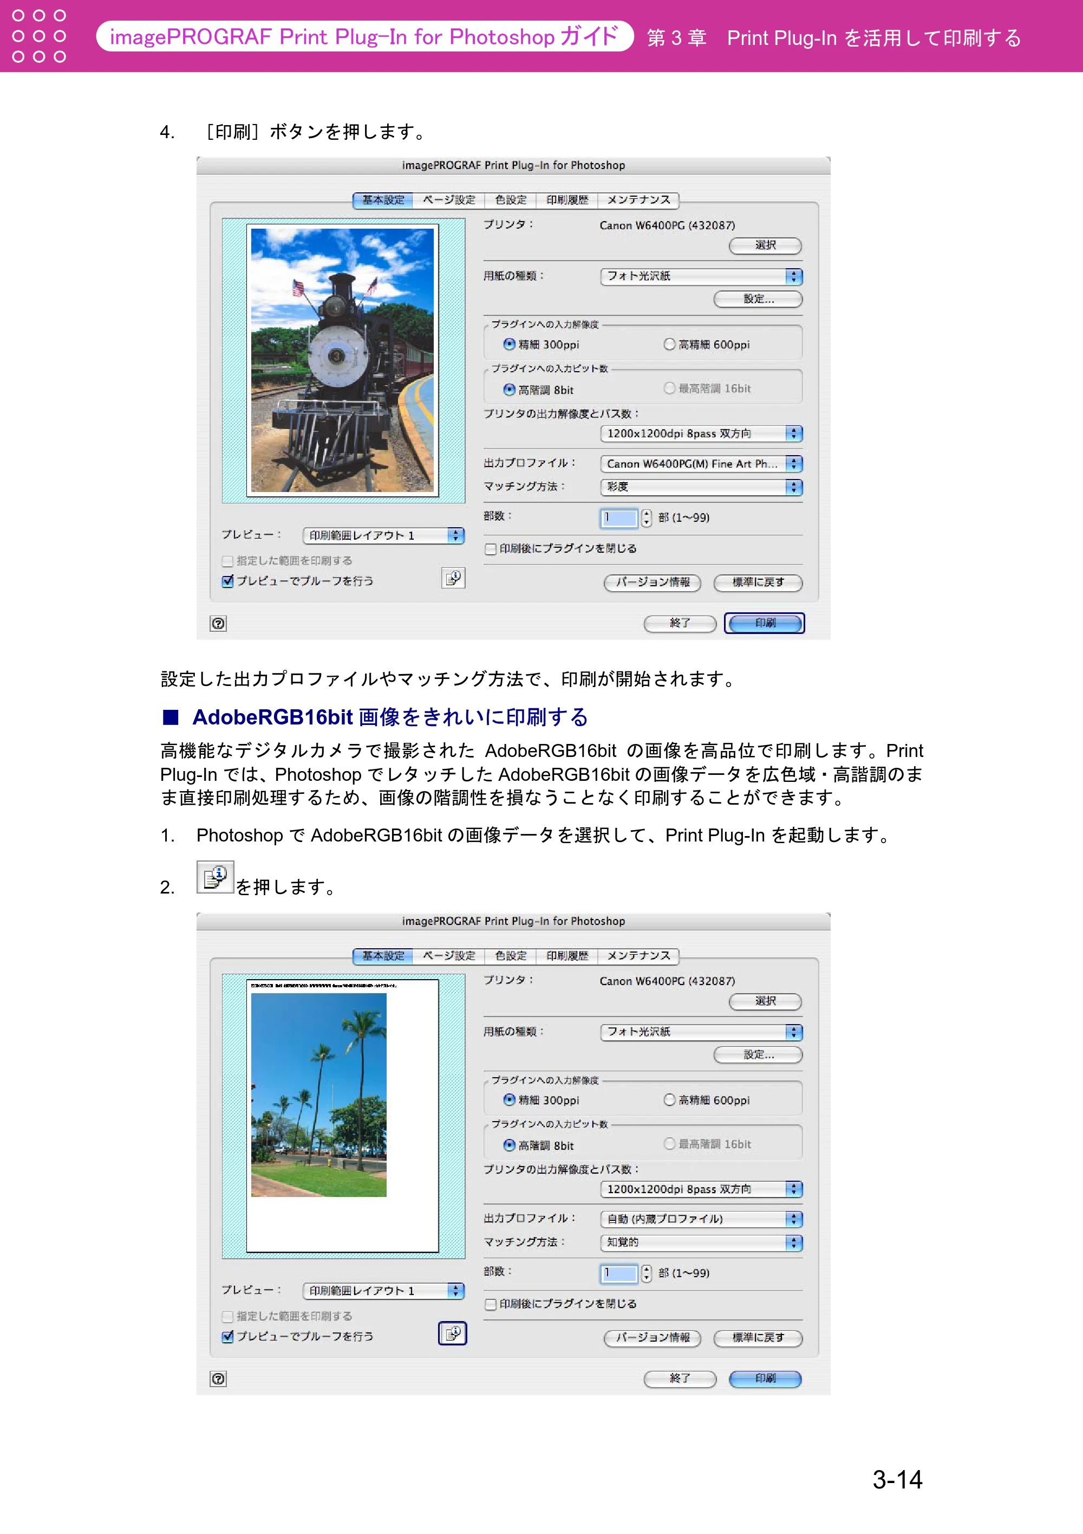Open マッチング方法 彩度 dropdown

coord(701,487)
